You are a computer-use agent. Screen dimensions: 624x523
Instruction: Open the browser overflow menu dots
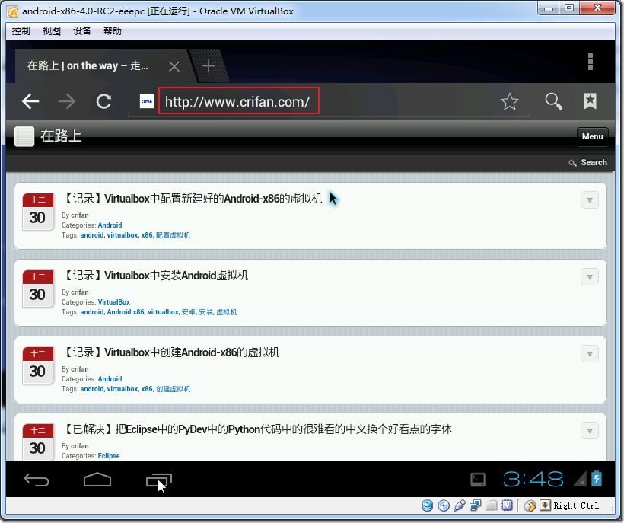coord(591,62)
